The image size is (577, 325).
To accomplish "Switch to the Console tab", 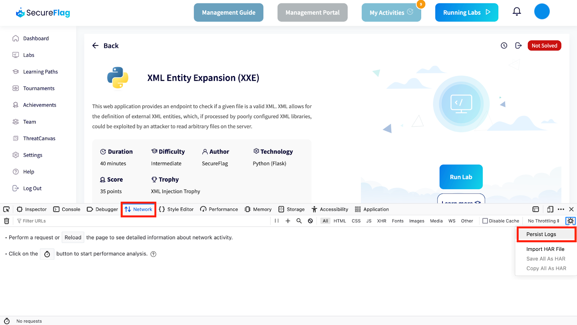I will tap(67, 209).
